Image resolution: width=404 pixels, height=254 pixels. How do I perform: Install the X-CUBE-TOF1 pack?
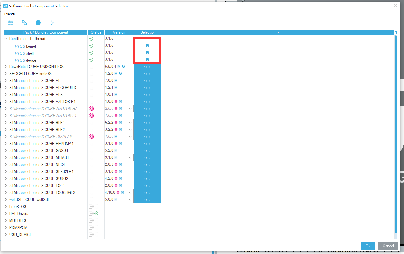click(148, 185)
